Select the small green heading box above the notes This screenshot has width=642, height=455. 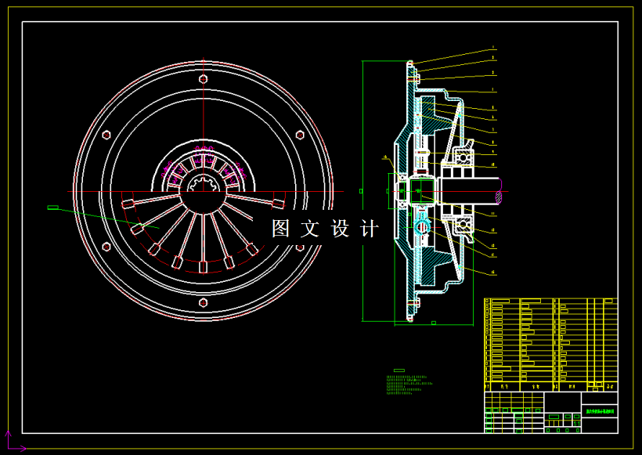click(x=399, y=370)
